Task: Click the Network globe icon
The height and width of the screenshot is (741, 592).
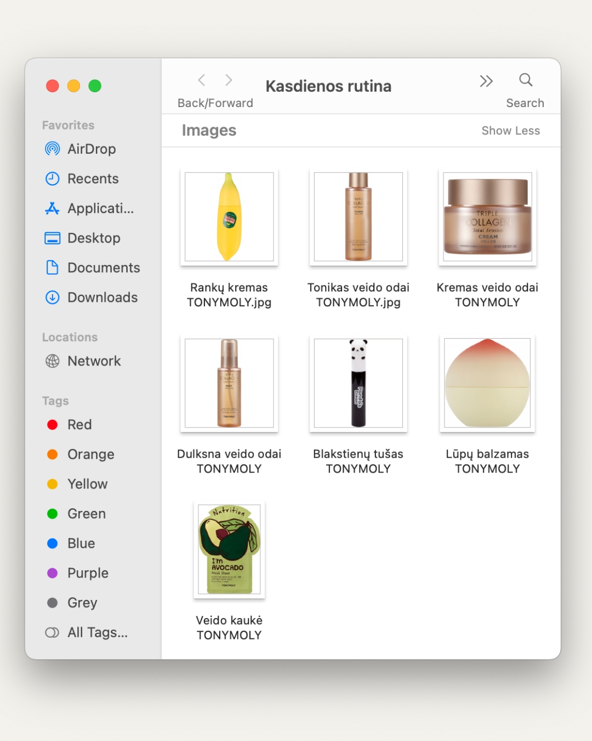Action: [x=52, y=361]
